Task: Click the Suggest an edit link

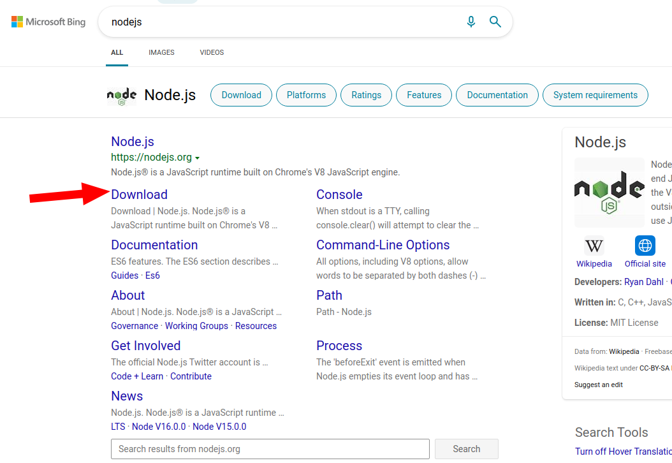Action: click(598, 385)
